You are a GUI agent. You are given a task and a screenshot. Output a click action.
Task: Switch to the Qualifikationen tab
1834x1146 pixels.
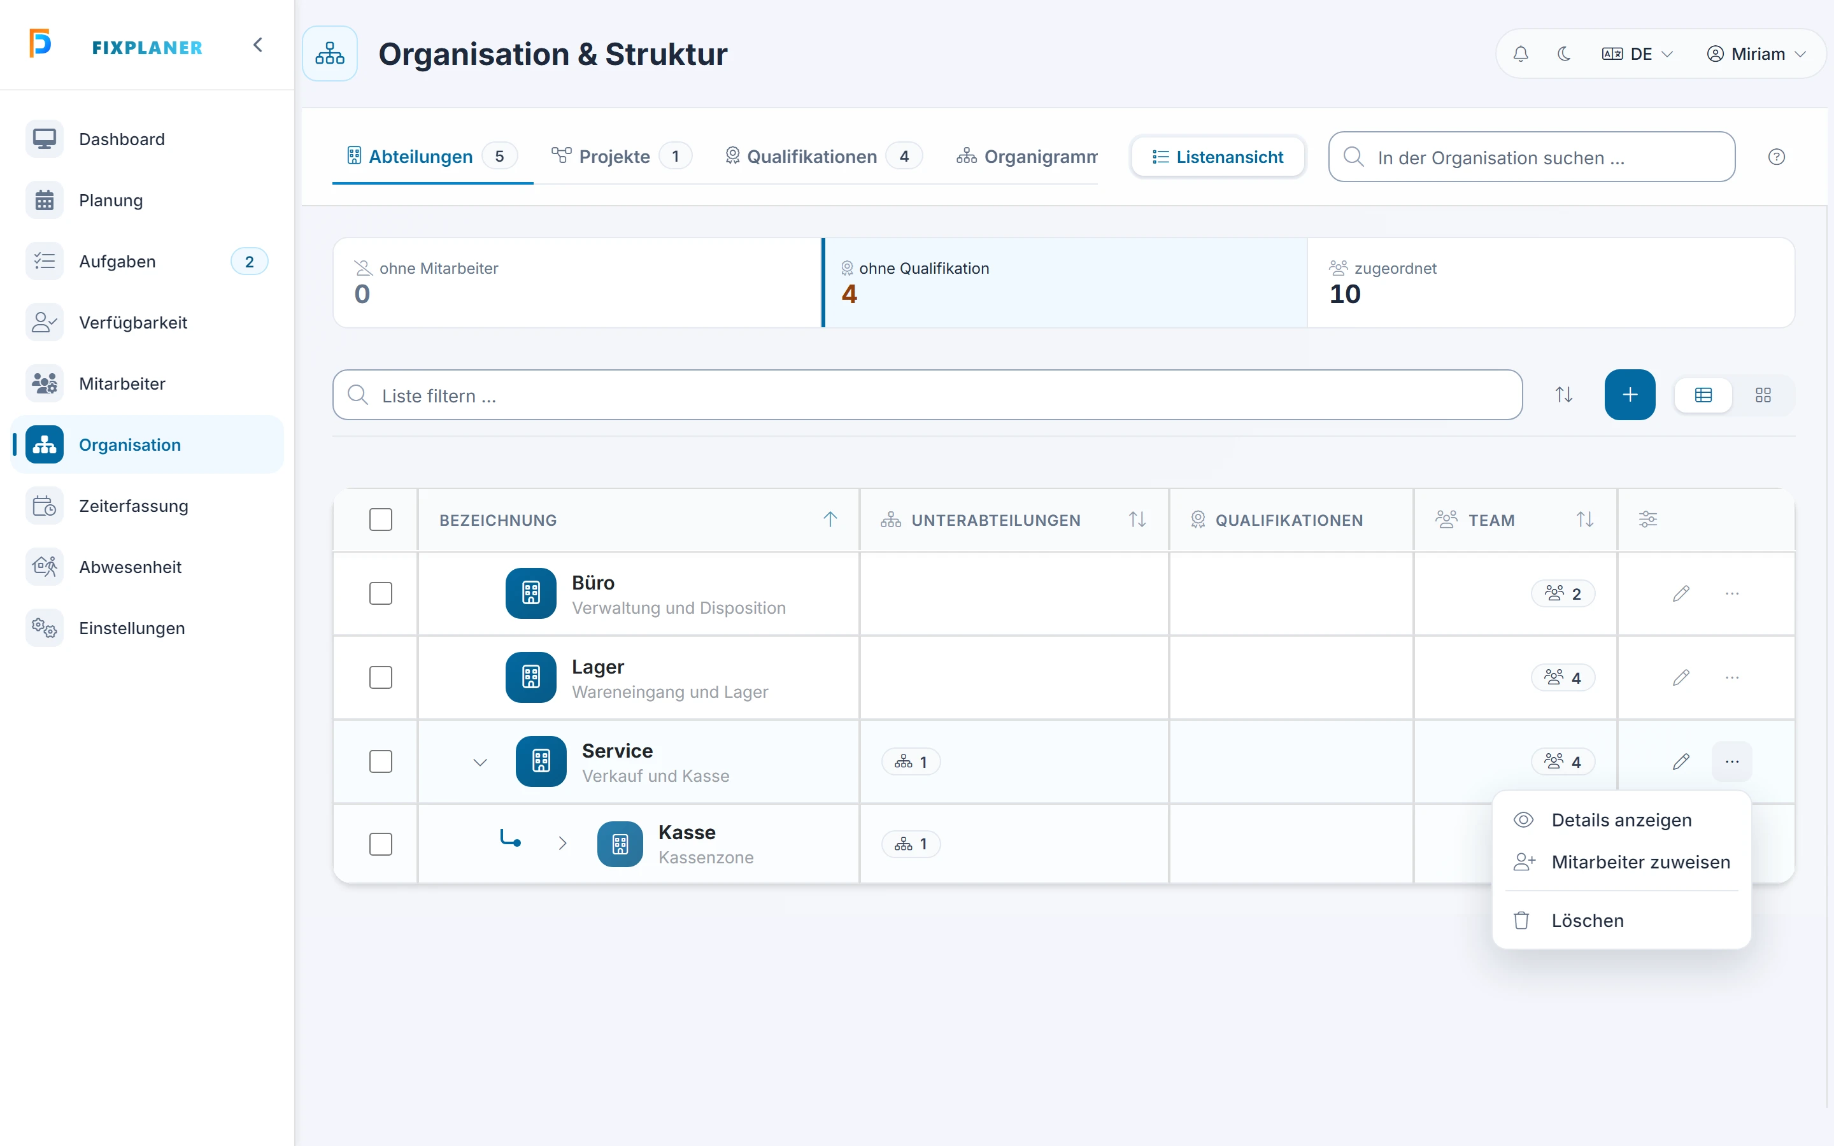tap(823, 157)
